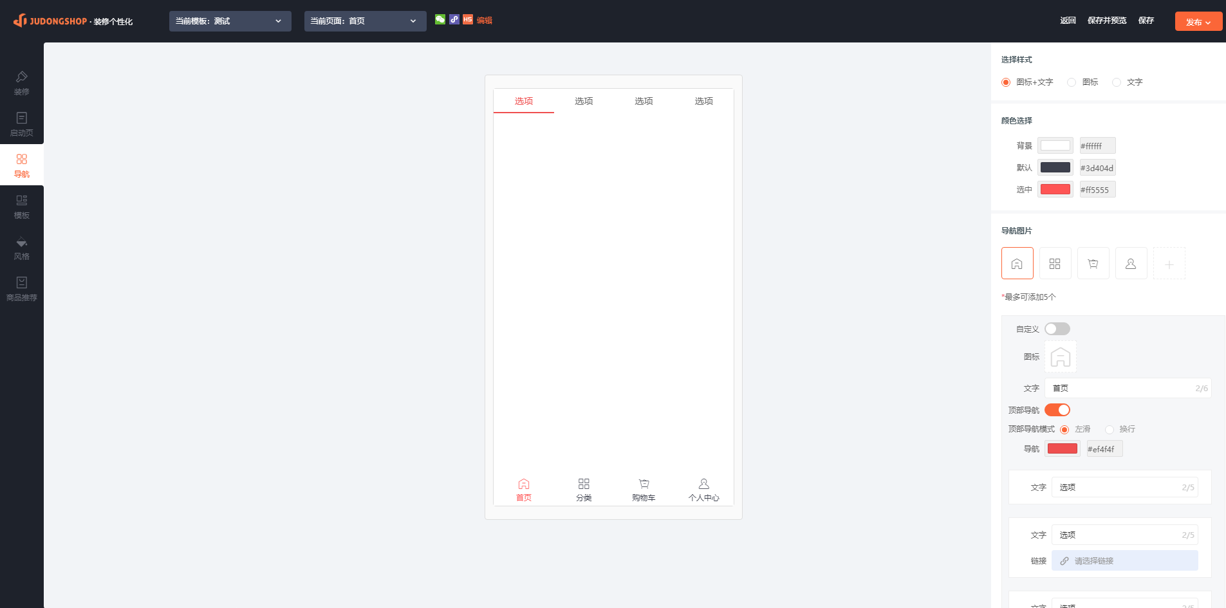Choose 图标+文字 style radio
This screenshot has width=1226, height=608.
tap(1006, 82)
